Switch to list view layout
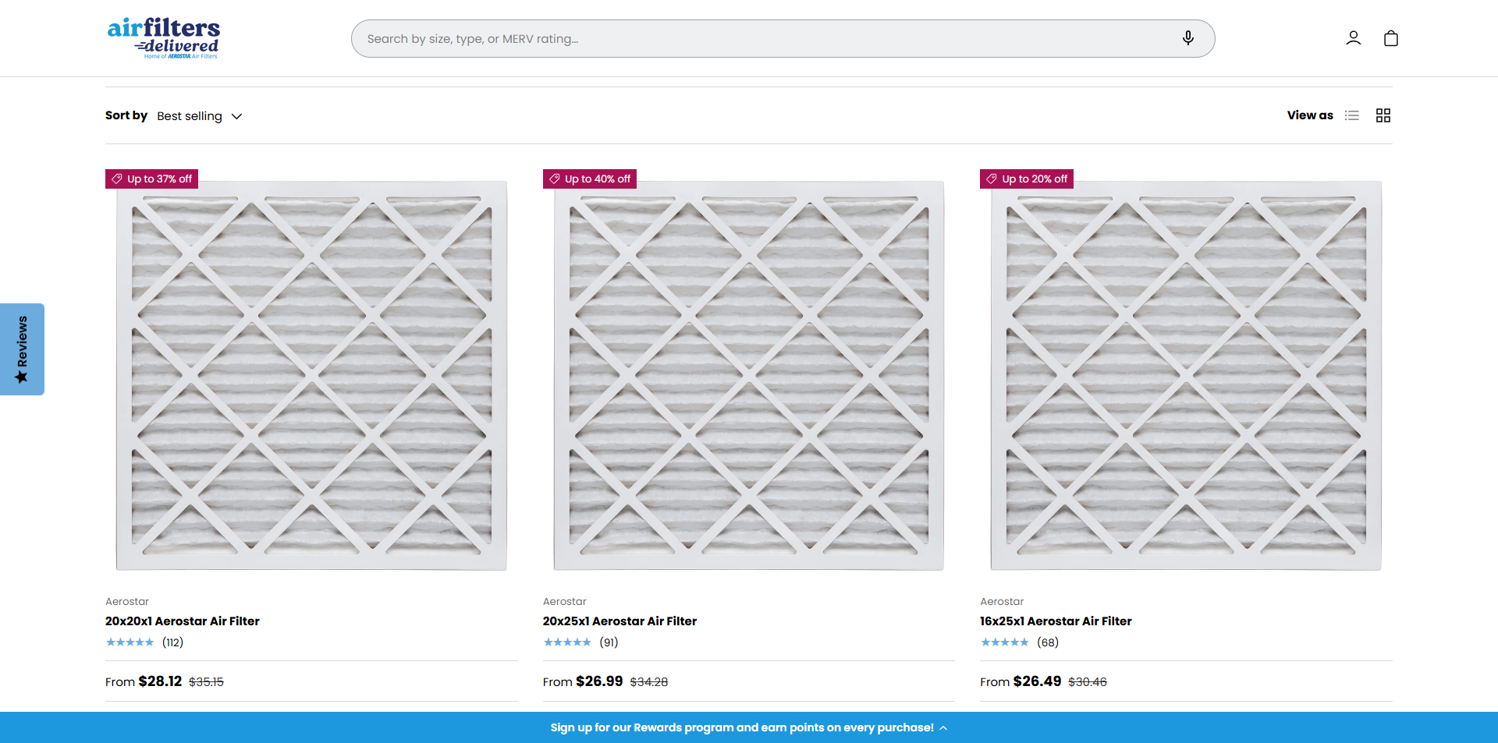Viewport: 1498px width, 743px height. [x=1352, y=115]
